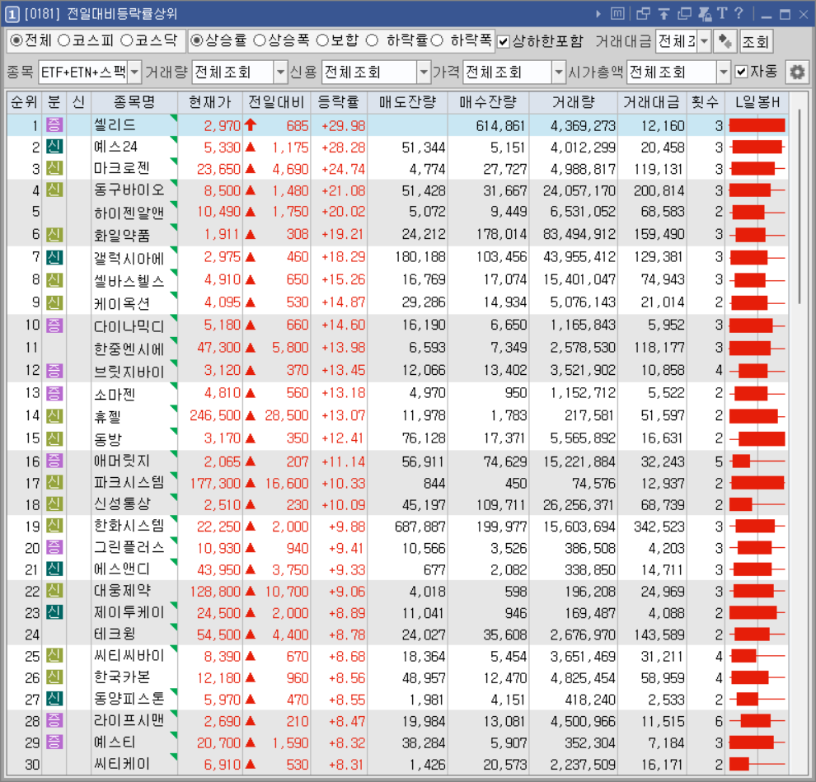Select stock name 한화시스템
This screenshot has width=816, height=782.
[x=129, y=526]
